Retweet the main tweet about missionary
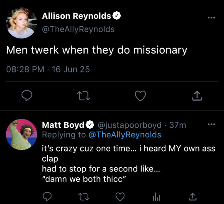Screen dimensions: 224x204 tap(83, 96)
